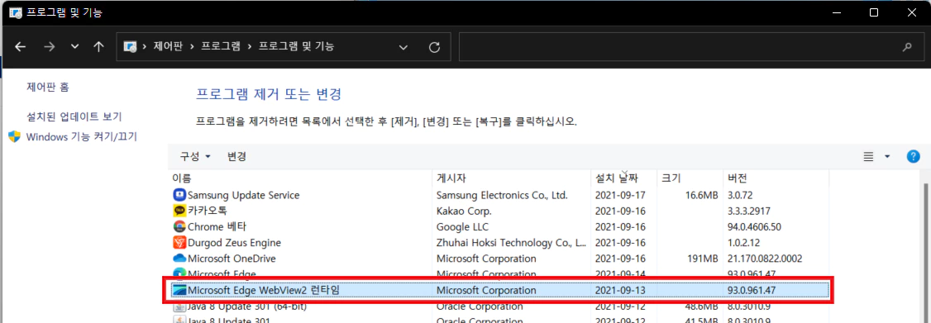Image resolution: width=931 pixels, height=323 pixels.
Task: Click version 21.170.0822.0002
Action: [x=765, y=259]
